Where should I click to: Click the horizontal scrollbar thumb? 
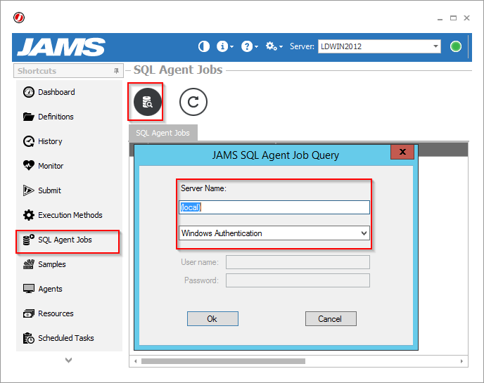(223, 361)
